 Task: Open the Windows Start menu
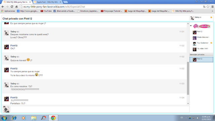[4, 118]
